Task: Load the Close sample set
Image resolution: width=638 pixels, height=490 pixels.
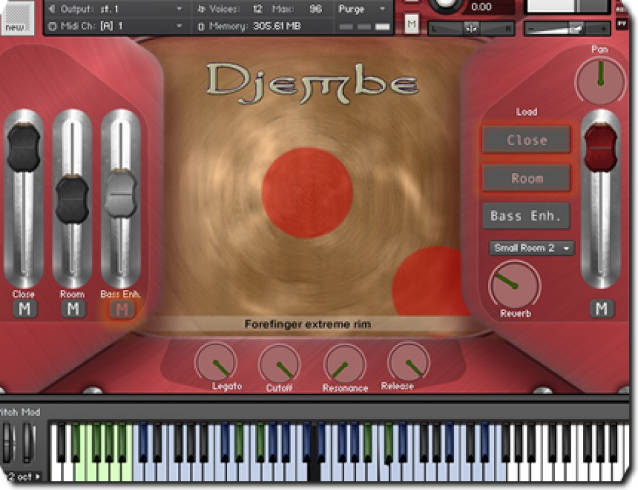Action: point(526,140)
